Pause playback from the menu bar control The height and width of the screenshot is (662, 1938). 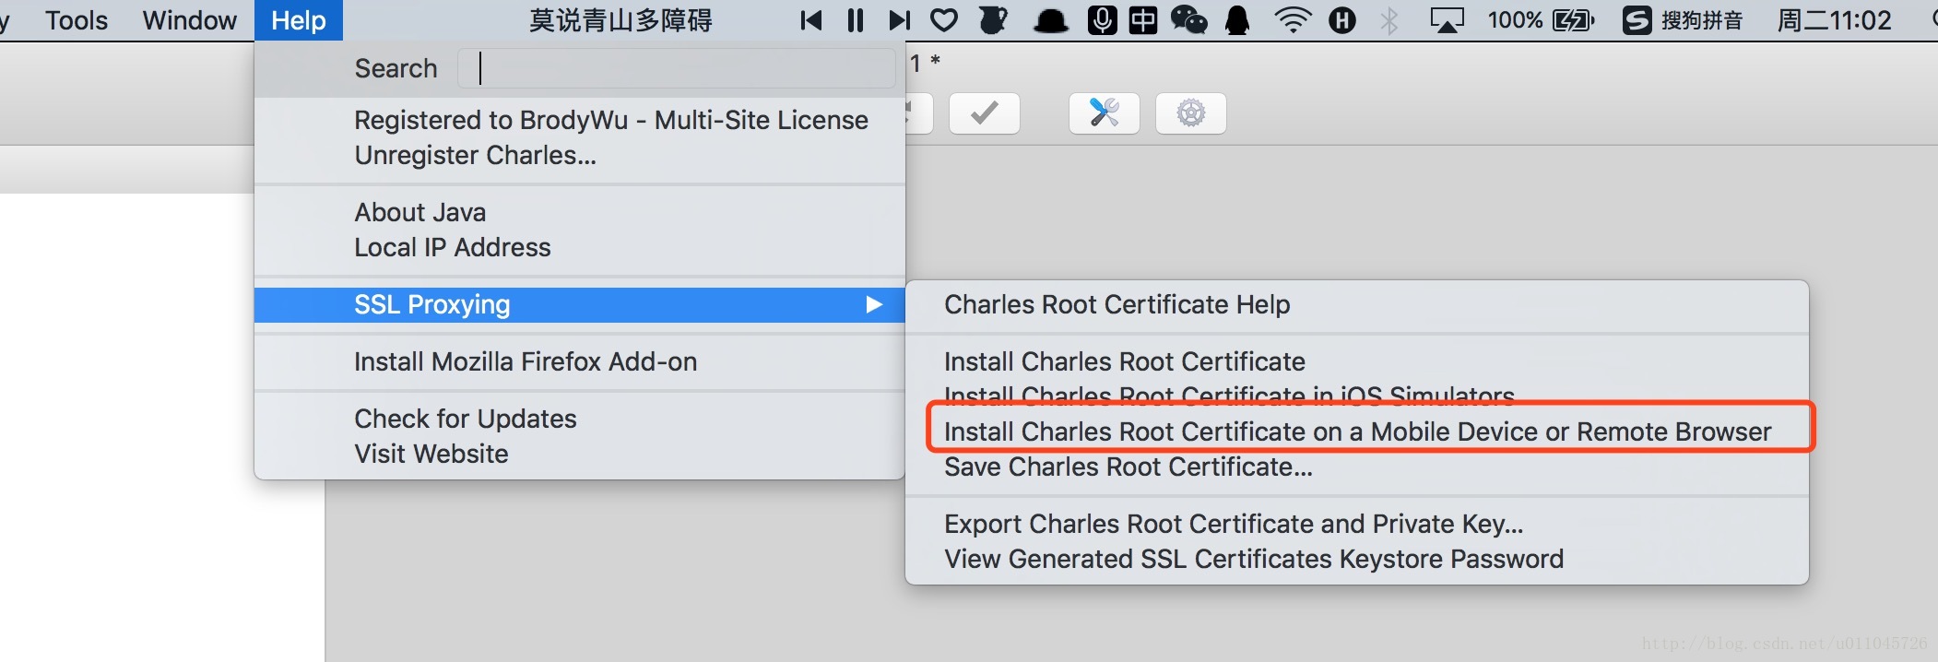point(856,20)
